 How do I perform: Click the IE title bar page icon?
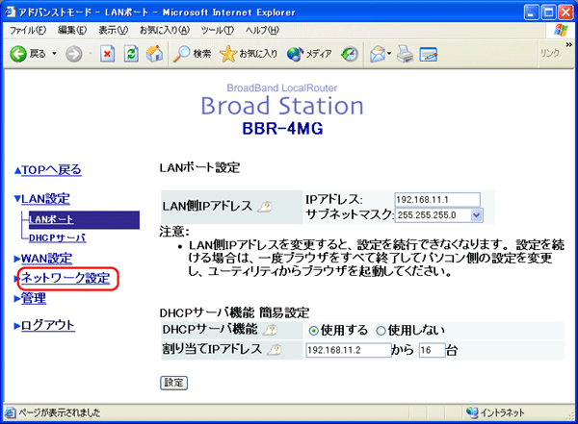(x=10, y=12)
